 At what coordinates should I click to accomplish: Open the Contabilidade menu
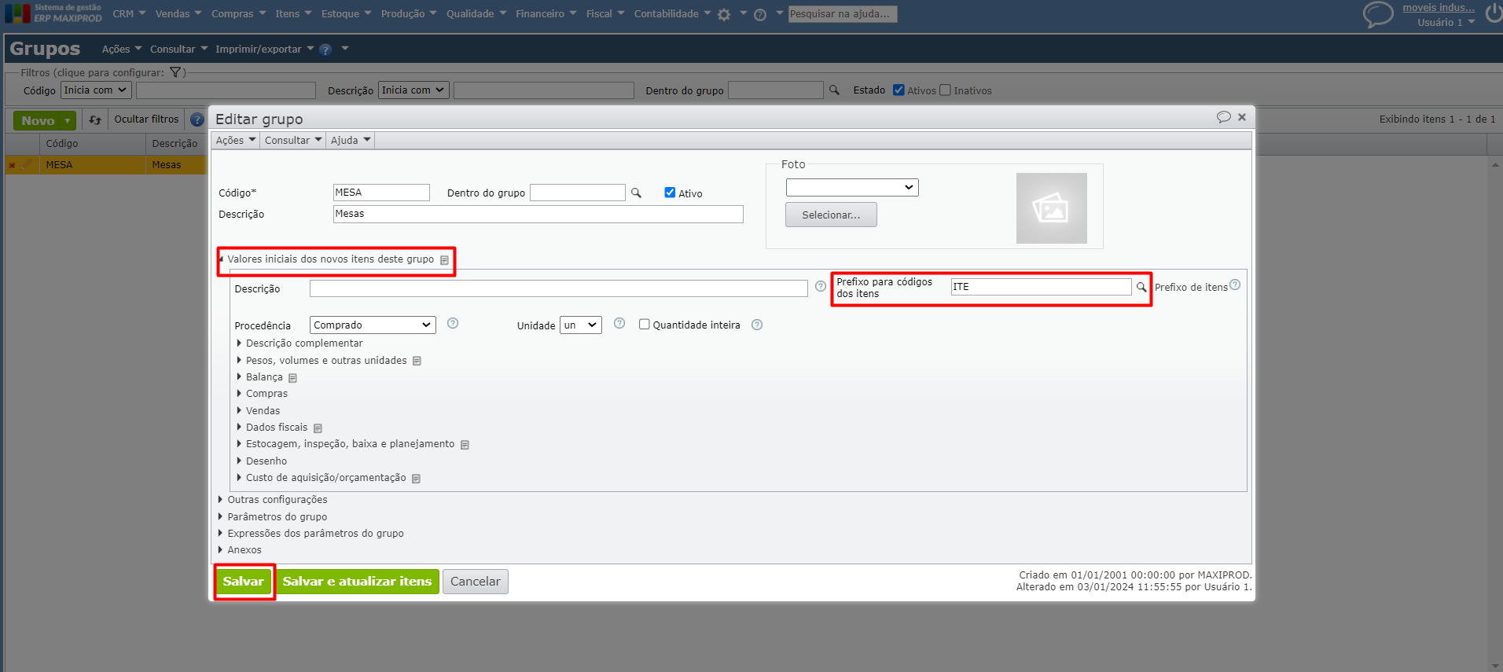pyautogui.click(x=672, y=14)
